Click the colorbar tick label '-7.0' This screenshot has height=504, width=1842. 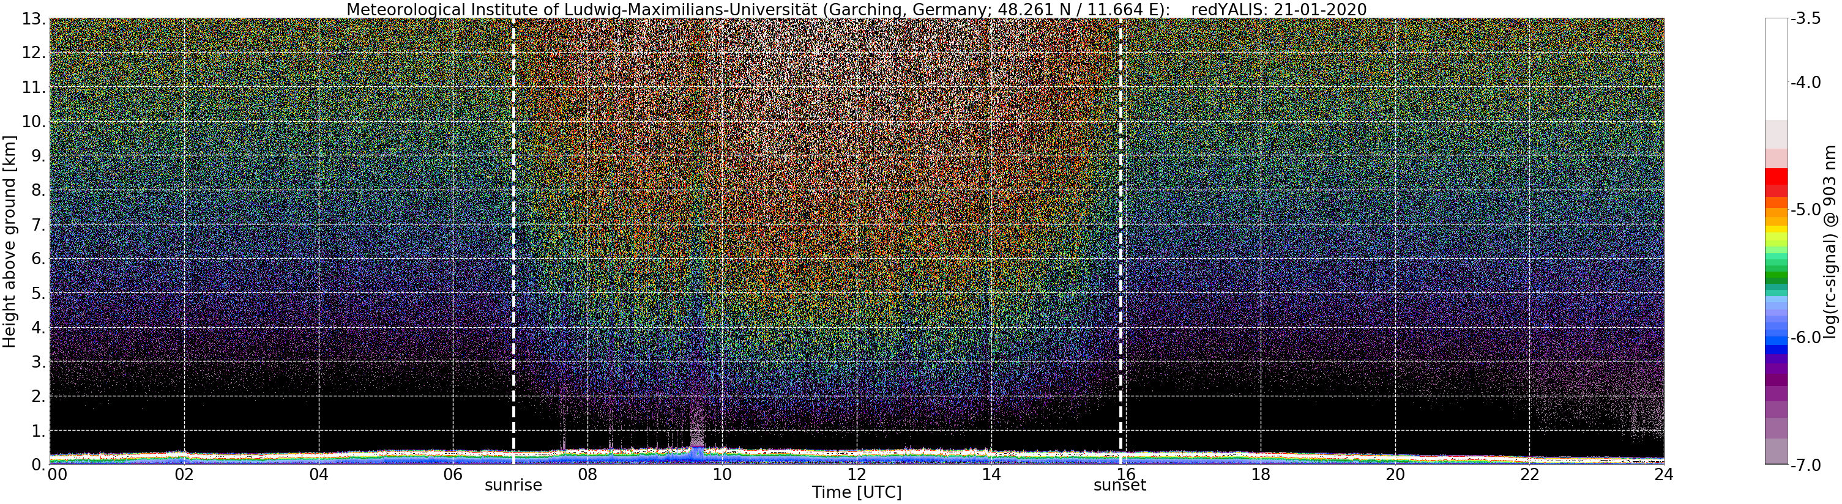(1808, 465)
